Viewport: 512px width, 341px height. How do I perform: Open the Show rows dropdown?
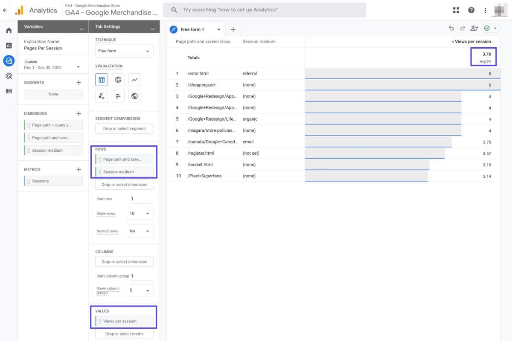pyautogui.click(x=140, y=213)
